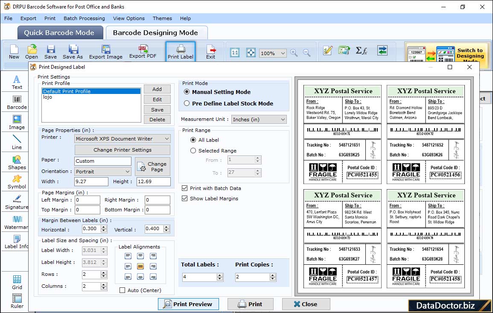493x313 pixels.
Task: Click the Print Label toolbar icon
Action: coord(181,52)
